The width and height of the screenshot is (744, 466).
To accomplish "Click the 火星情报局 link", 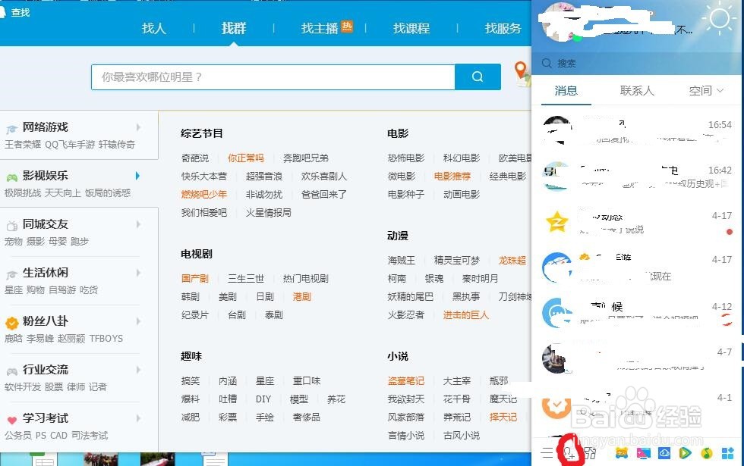I will 268,213.
